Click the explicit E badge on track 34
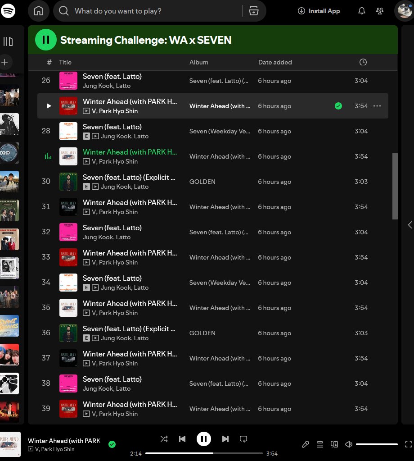414x461 pixels. coord(86,288)
